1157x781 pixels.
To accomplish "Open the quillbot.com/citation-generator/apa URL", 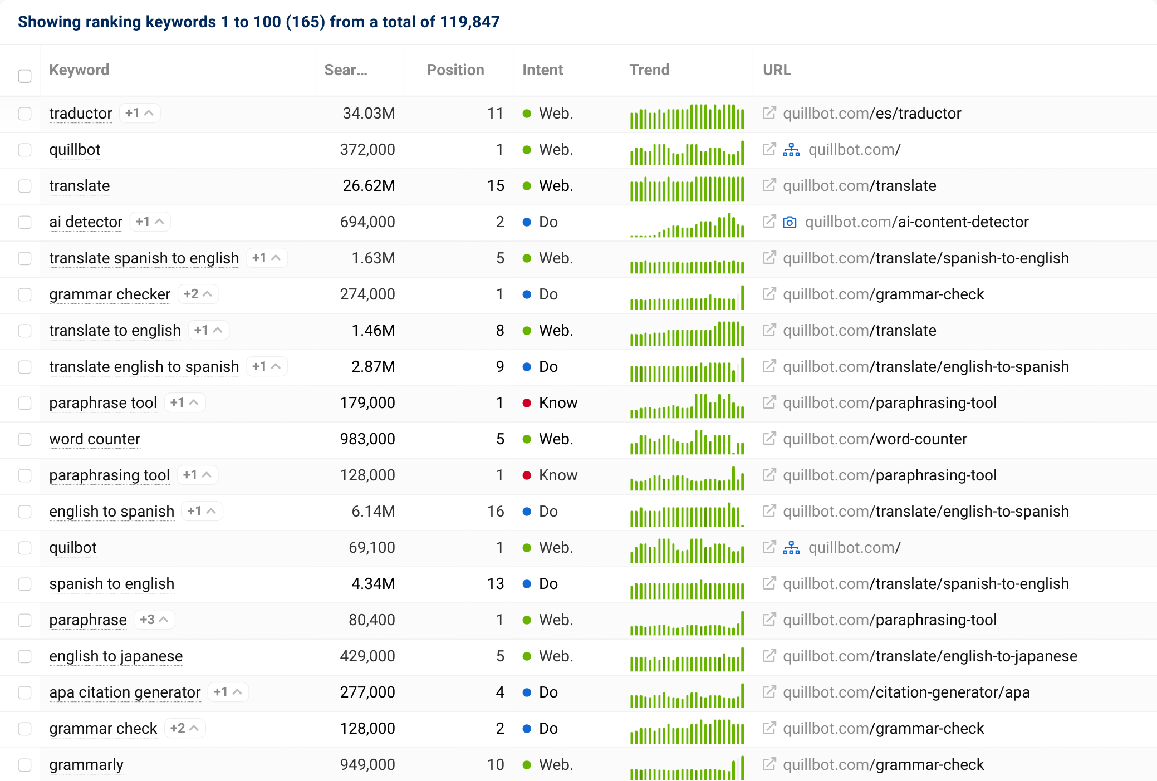I will 906,692.
